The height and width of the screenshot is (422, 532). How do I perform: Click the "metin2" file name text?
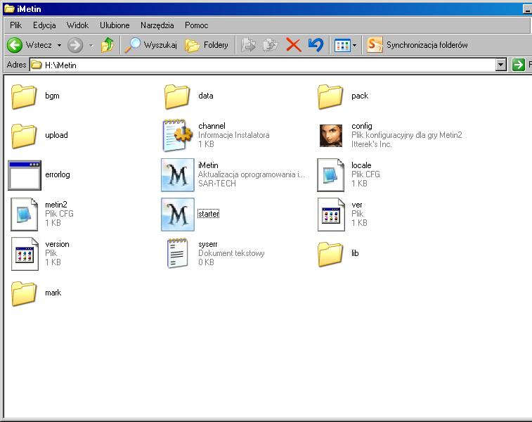pyautogui.click(x=56, y=205)
